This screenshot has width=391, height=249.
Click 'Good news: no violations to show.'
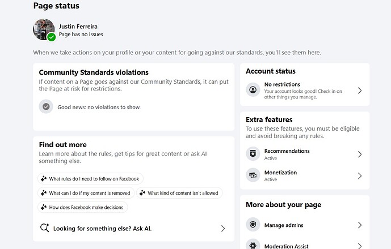pyautogui.click(x=99, y=107)
